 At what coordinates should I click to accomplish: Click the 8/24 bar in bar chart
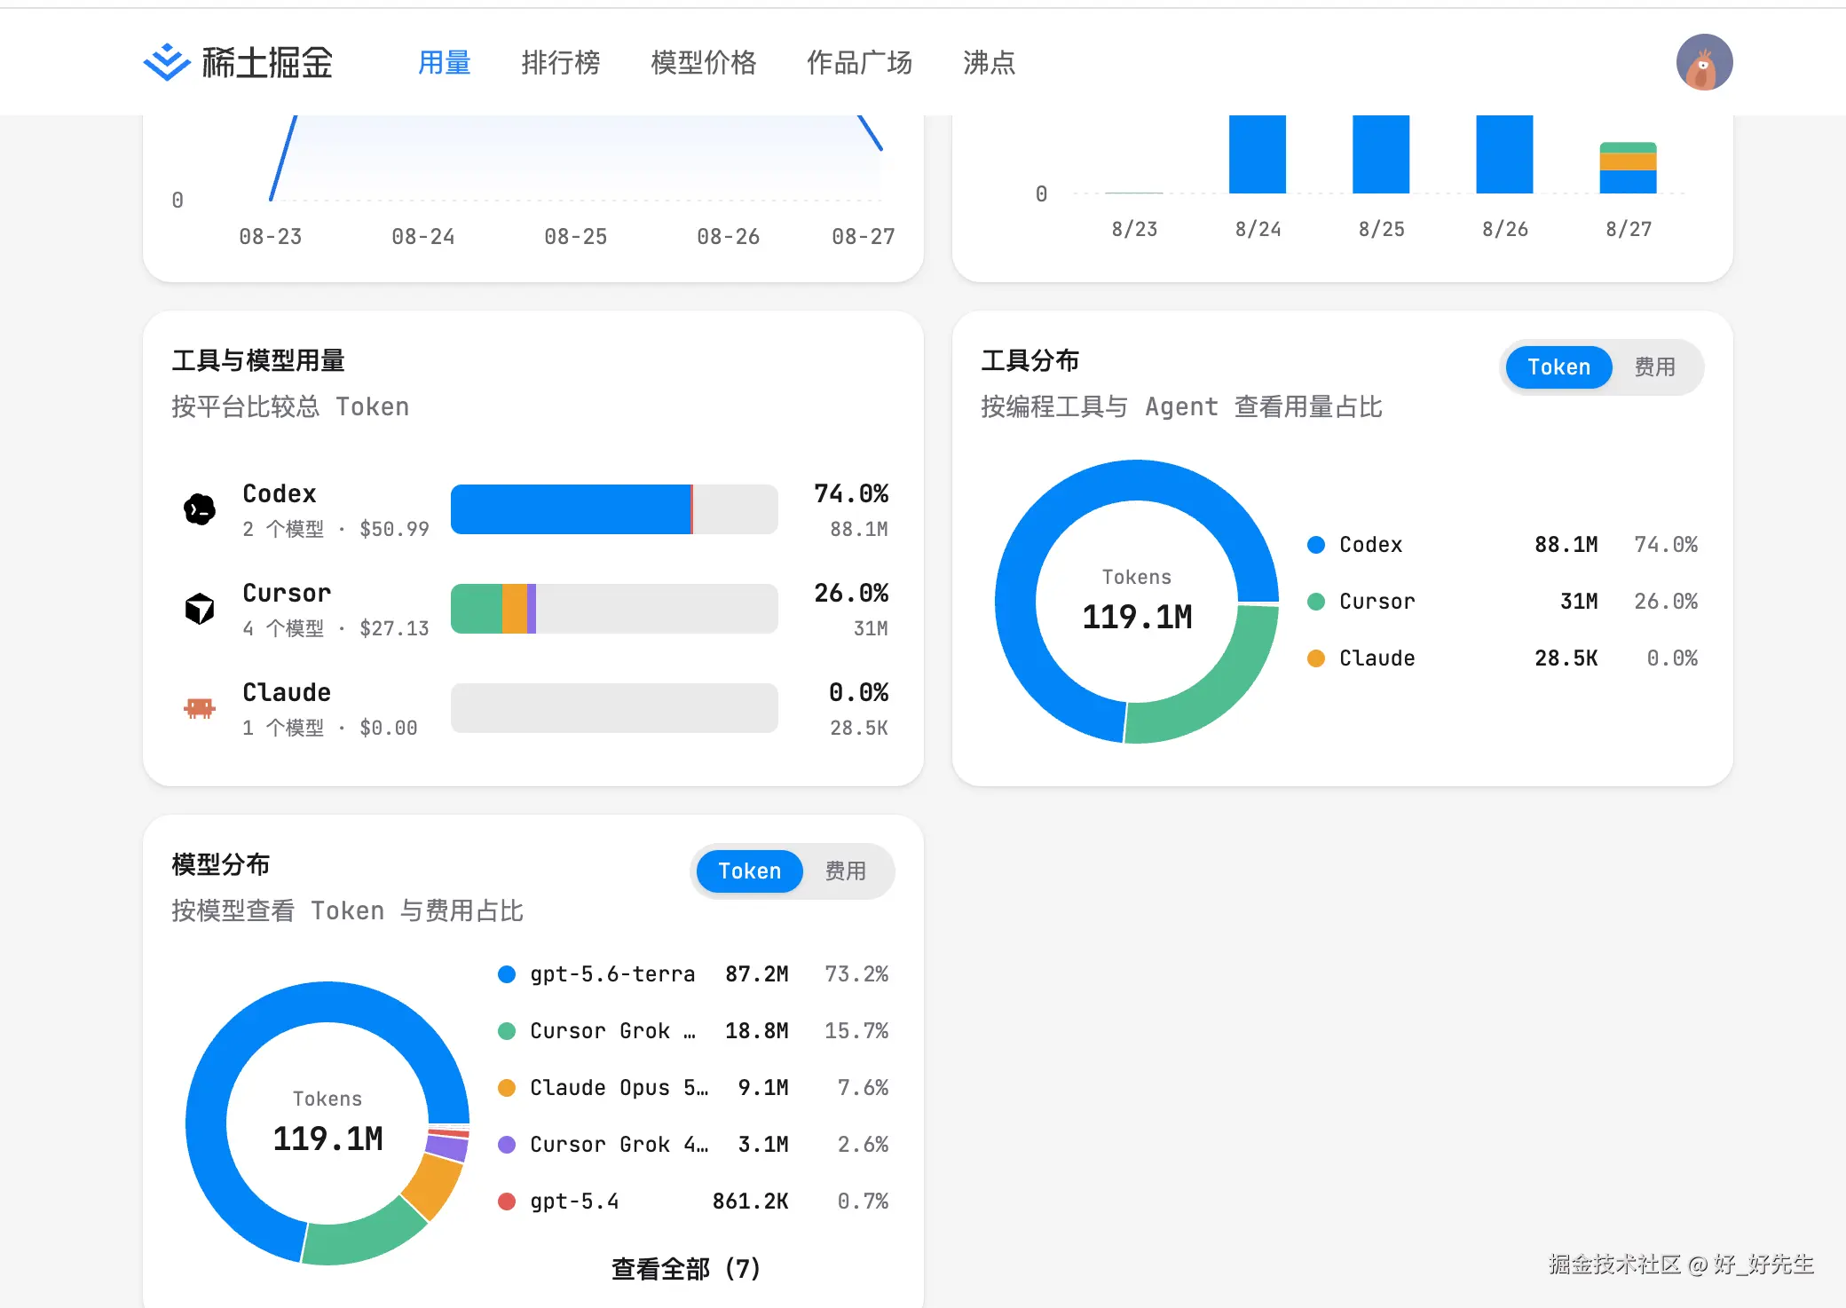point(1258,154)
